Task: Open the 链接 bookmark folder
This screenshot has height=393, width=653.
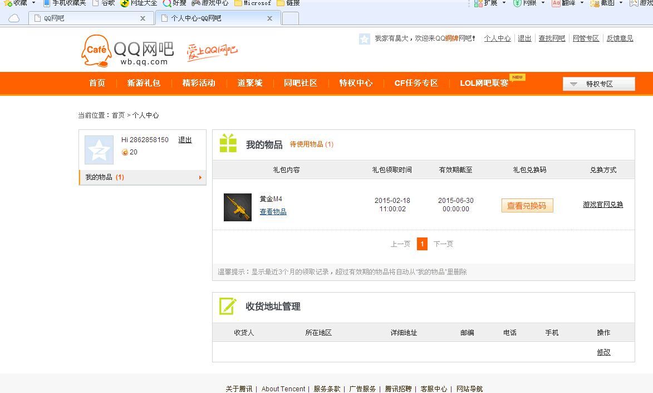Action: coord(288,3)
